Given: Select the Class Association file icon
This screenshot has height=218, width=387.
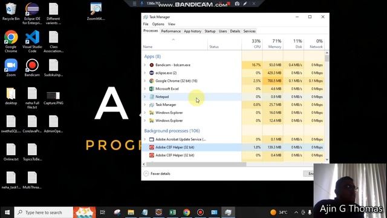Looking at the screenshot, I should click(x=53, y=42).
